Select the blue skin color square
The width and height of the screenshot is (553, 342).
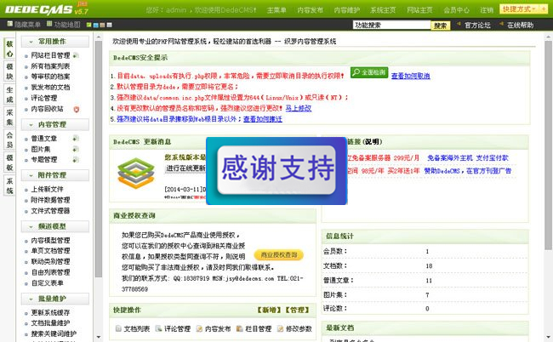(95, 25)
